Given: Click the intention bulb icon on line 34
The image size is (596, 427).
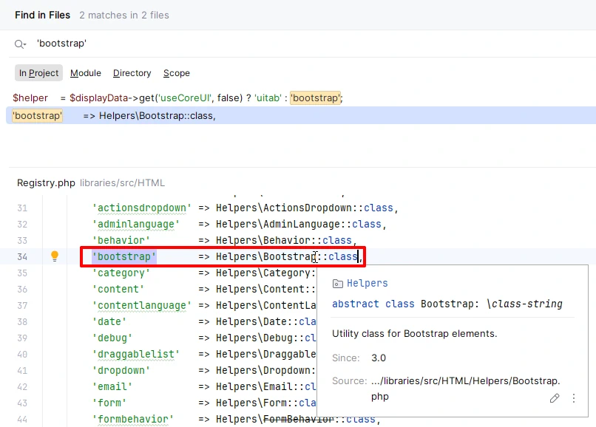Looking at the screenshot, I should click(x=53, y=256).
